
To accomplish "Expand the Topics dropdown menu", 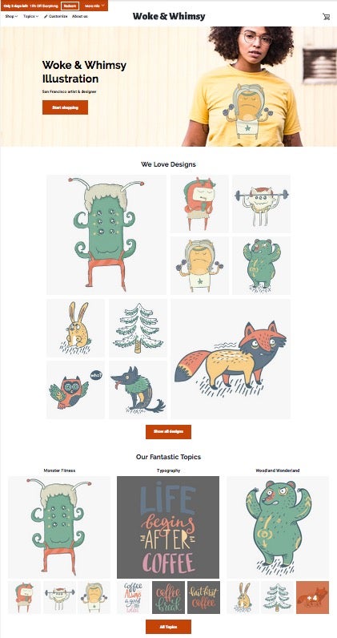I will pyautogui.click(x=31, y=16).
